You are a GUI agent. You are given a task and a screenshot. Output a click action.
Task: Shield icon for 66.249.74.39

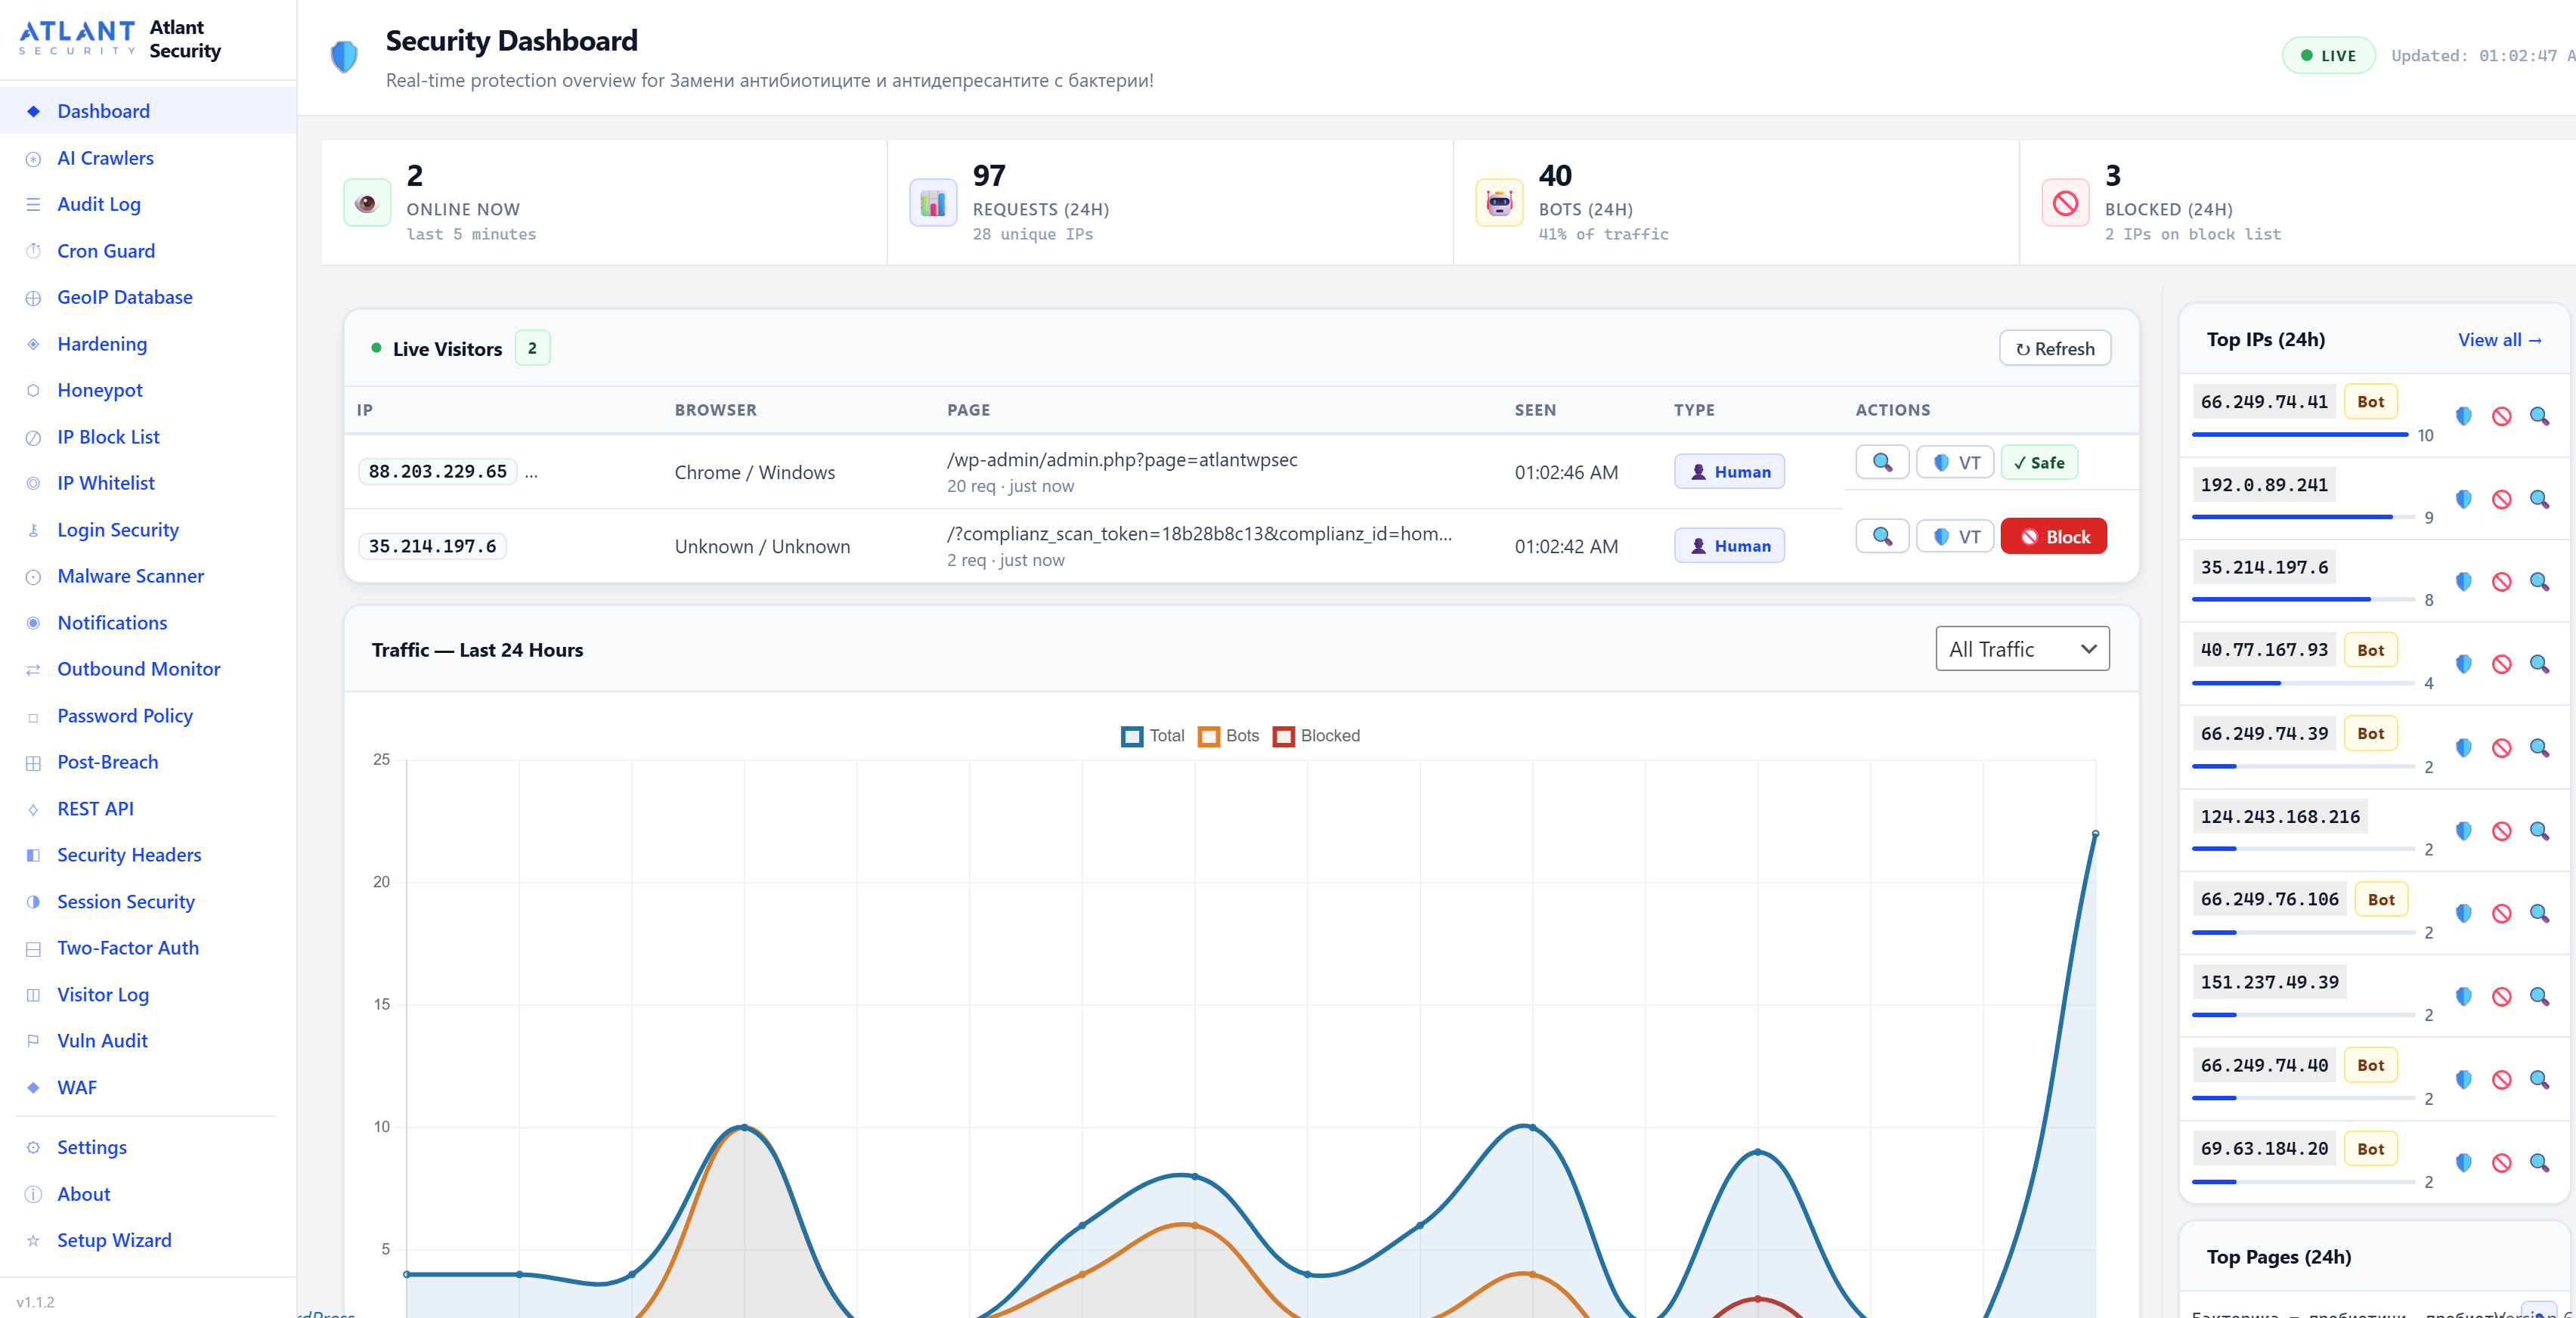2464,748
